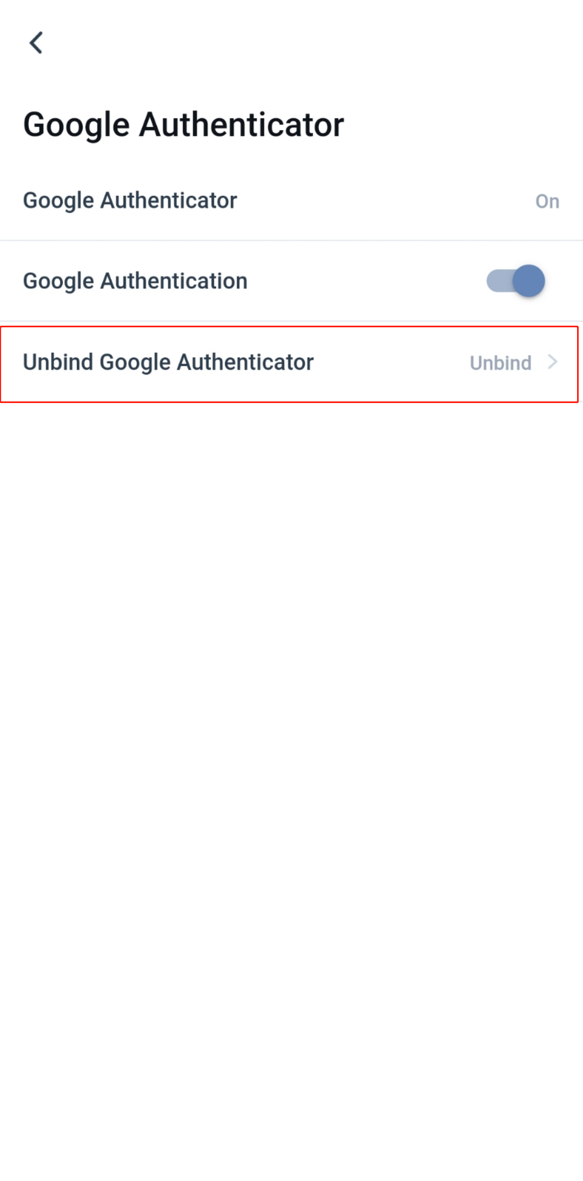Select the highlighted Unbind Google Authenticator entry

[x=290, y=364]
